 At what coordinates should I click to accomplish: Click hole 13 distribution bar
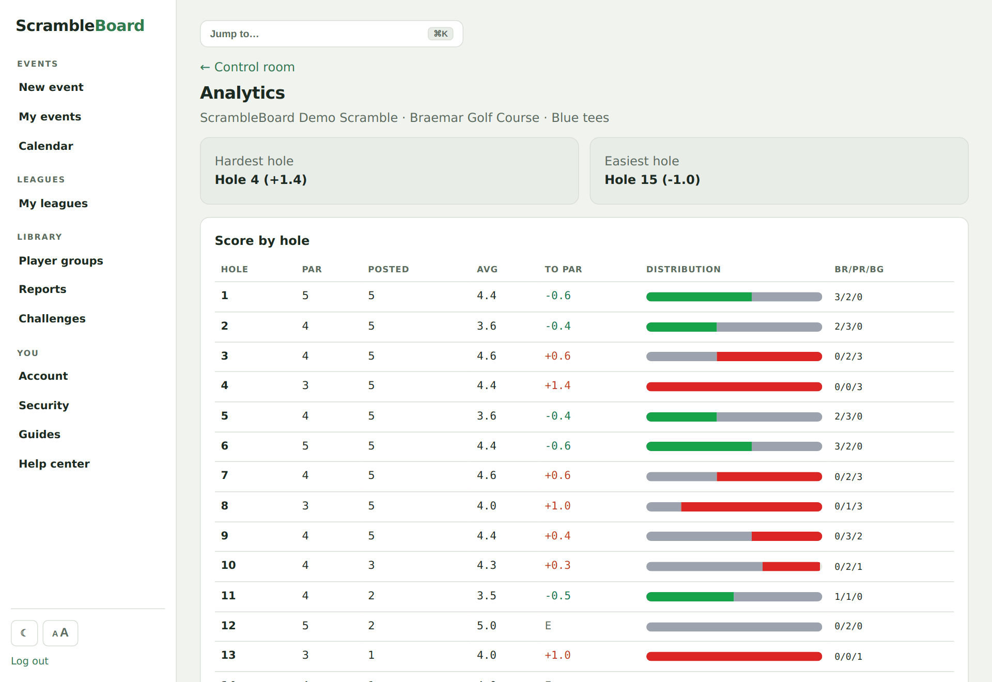pyautogui.click(x=734, y=656)
